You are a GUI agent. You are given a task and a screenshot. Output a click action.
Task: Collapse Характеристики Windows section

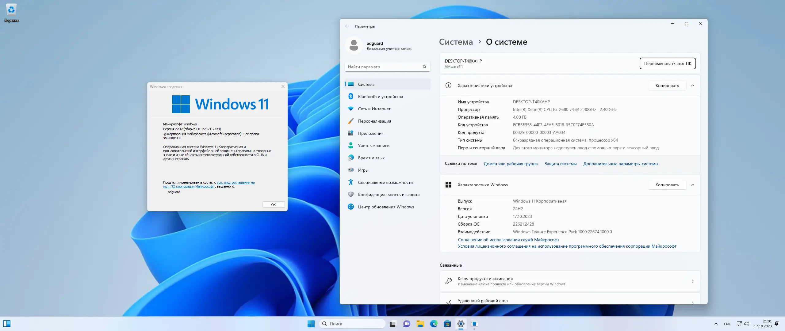(693, 185)
